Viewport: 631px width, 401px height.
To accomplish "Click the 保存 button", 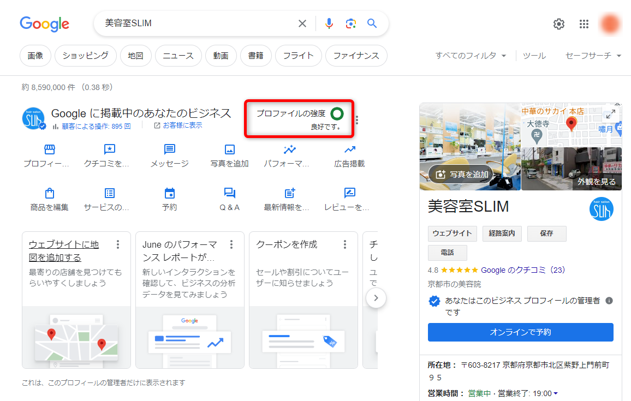I will pyautogui.click(x=546, y=234).
